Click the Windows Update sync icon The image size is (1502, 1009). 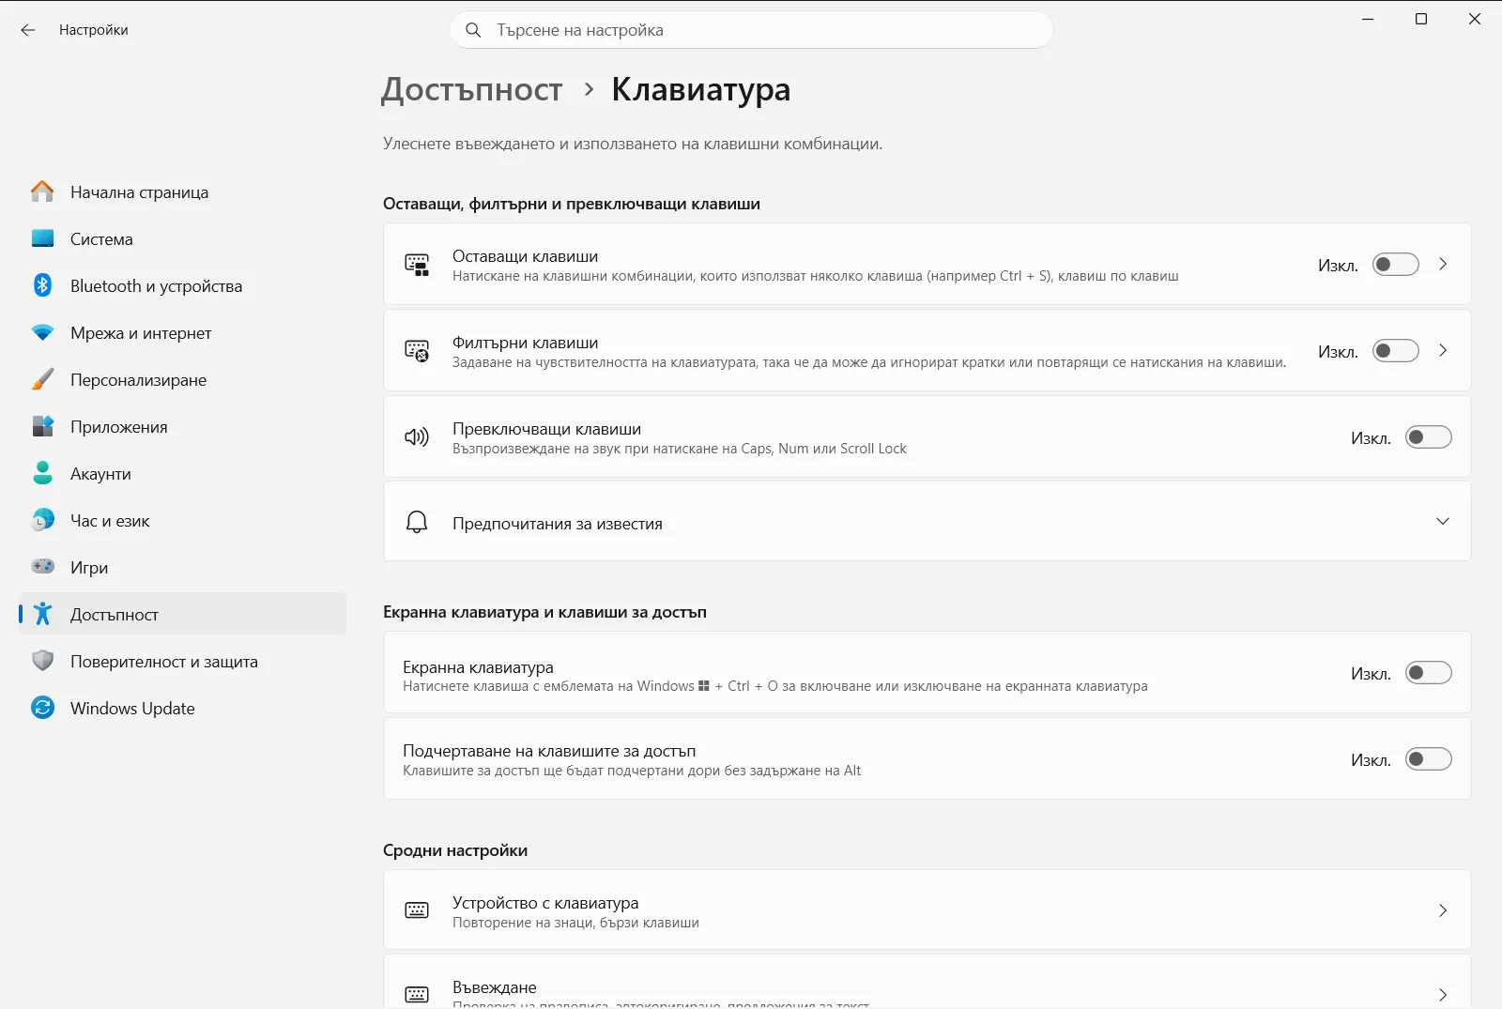click(x=42, y=708)
